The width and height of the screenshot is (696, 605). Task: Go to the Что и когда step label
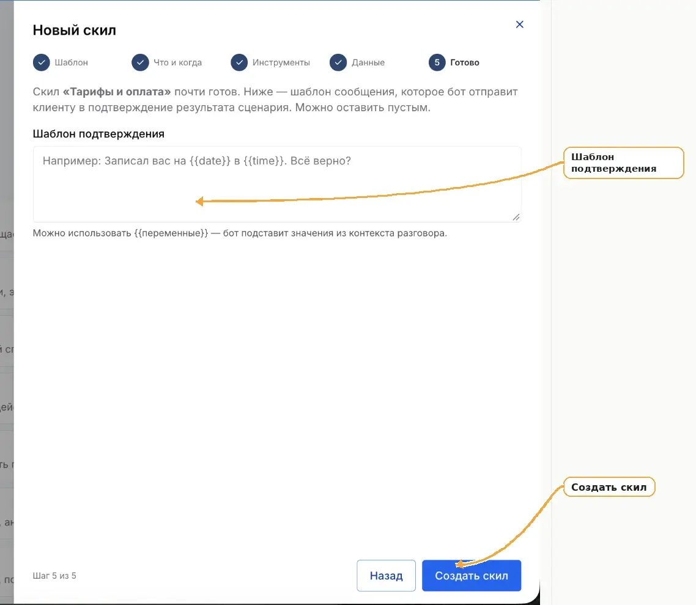pos(177,62)
